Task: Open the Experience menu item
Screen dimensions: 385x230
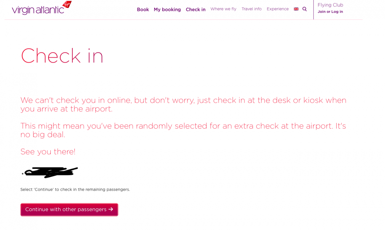Action: pyautogui.click(x=278, y=9)
